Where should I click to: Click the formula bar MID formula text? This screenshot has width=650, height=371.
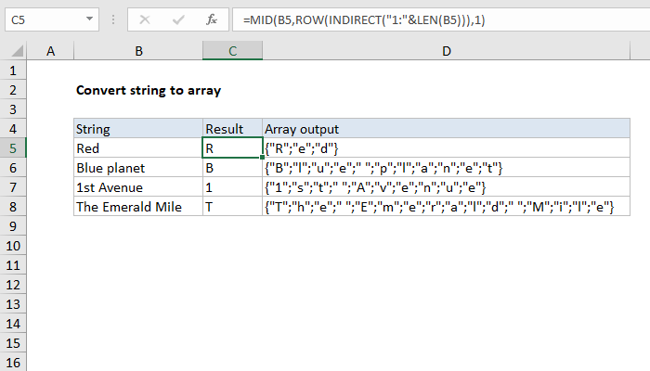point(364,19)
